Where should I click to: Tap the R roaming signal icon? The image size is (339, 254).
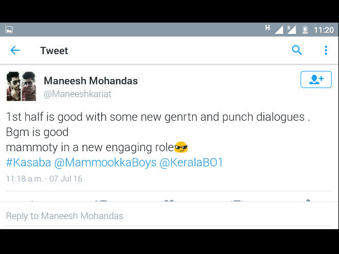(292, 29)
